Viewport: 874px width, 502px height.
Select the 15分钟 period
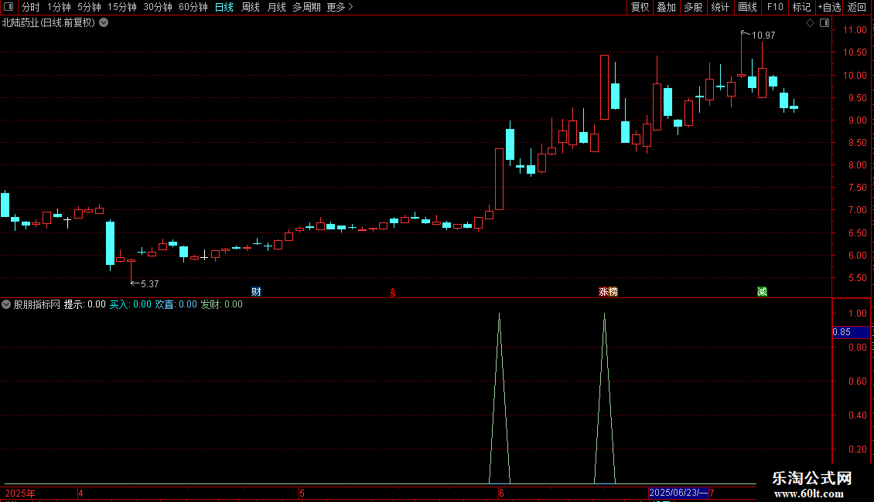pos(122,7)
